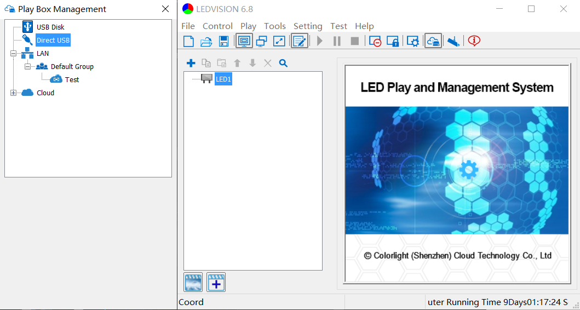Viewport: 580px width, 310px height.
Task: Select the Test play box
Action: pyautogui.click(x=72, y=79)
